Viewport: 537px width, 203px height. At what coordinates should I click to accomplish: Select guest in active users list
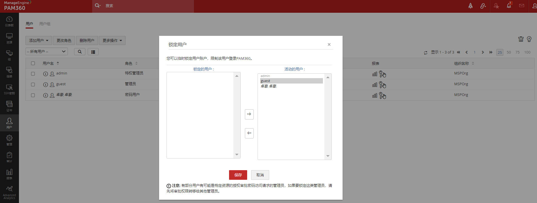(292, 81)
